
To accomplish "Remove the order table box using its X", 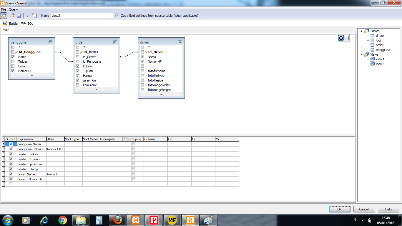I will (115, 42).
